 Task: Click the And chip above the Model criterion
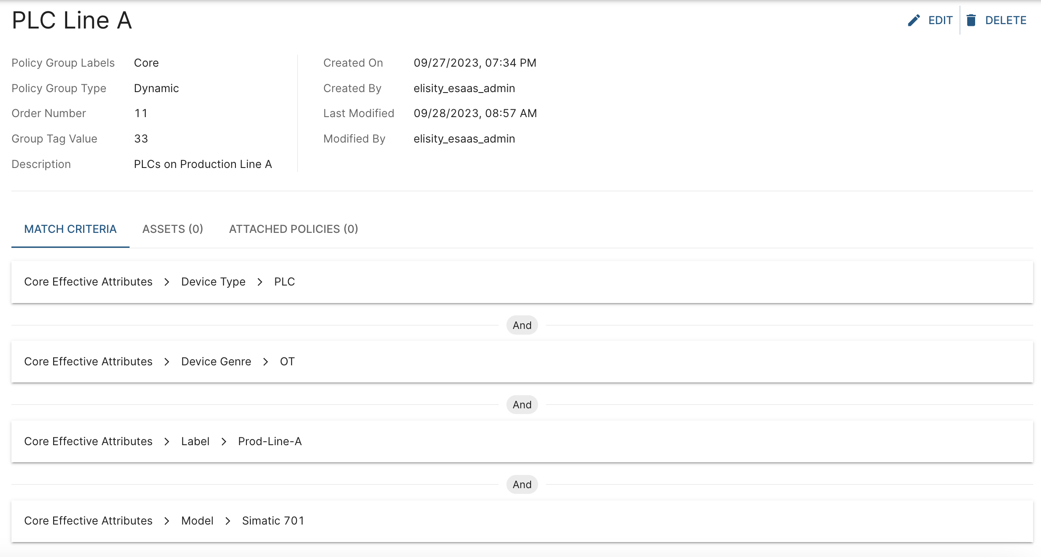(522, 485)
